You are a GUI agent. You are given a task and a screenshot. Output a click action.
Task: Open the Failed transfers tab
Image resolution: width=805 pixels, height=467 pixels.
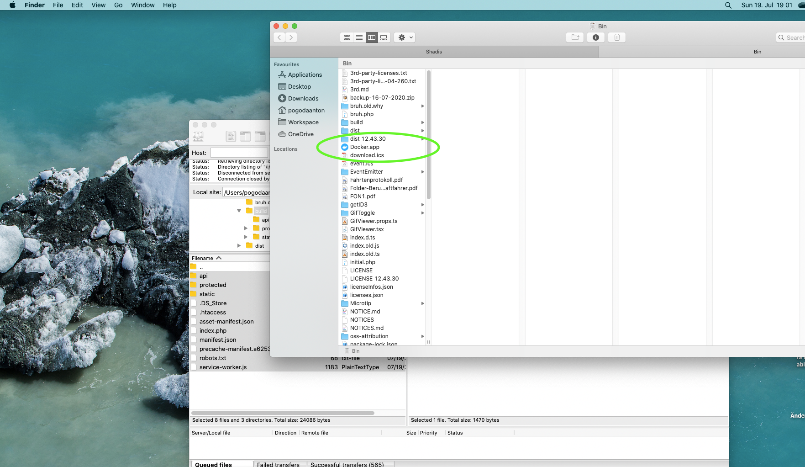tap(278, 464)
